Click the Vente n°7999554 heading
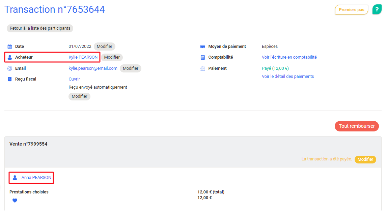 pos(28,144)
